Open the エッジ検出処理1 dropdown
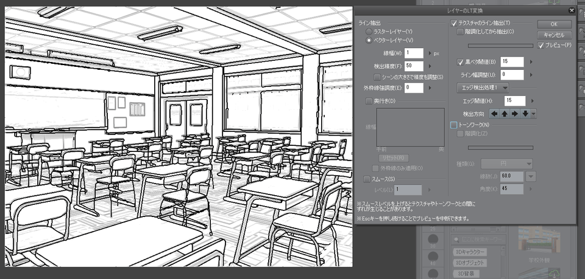Viewport: 585px width, 279px height. click(484, 88)
